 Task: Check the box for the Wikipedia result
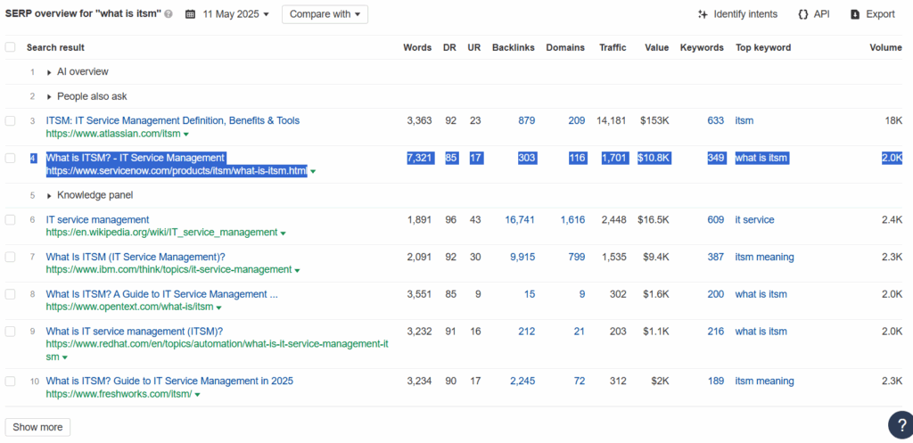[11, 220]
